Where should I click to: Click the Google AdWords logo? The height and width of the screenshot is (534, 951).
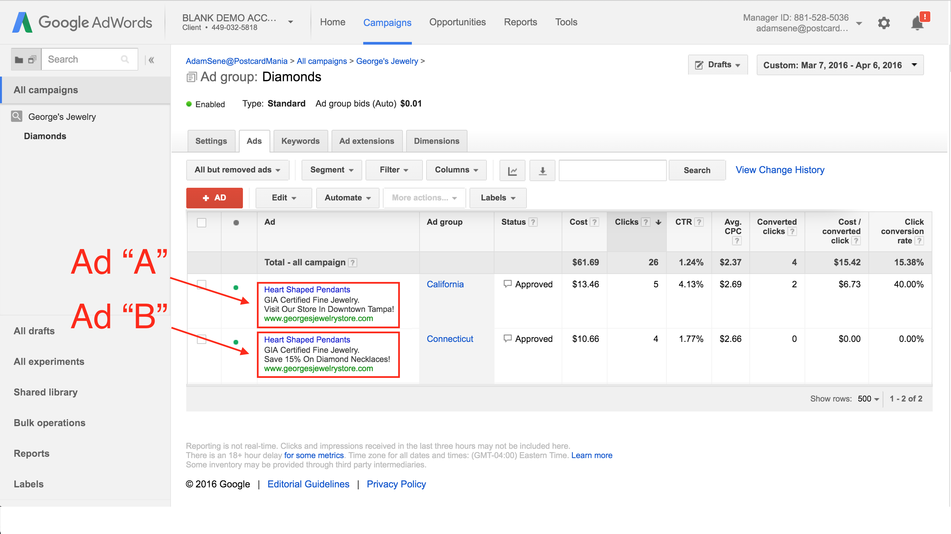point(82,23)
